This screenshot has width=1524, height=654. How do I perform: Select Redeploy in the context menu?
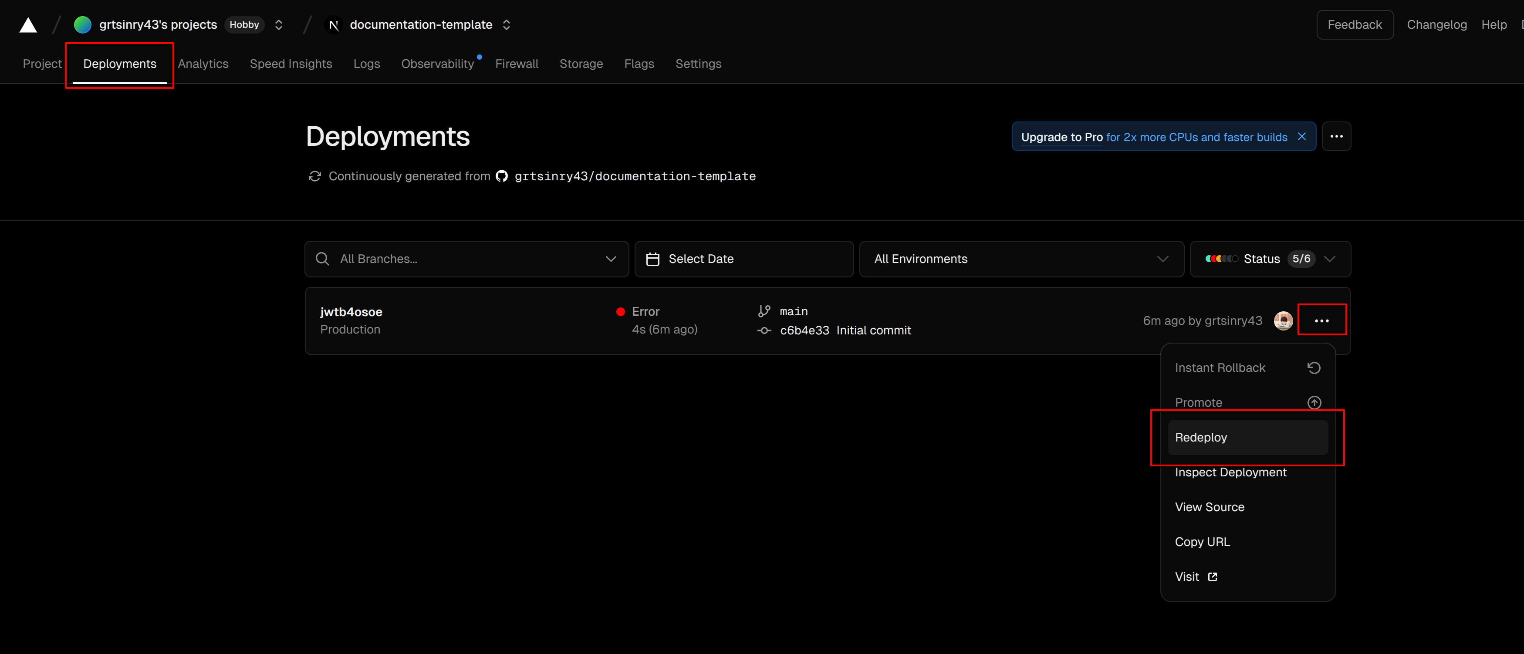1248,438
